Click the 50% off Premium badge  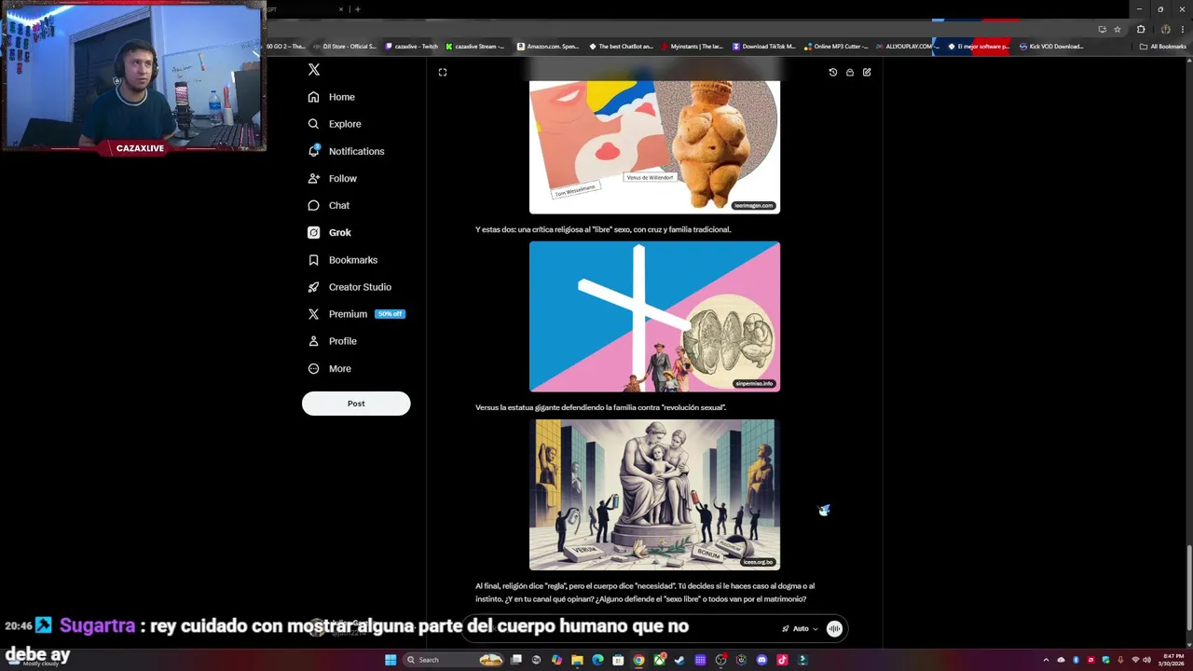[x=390, y=314]
